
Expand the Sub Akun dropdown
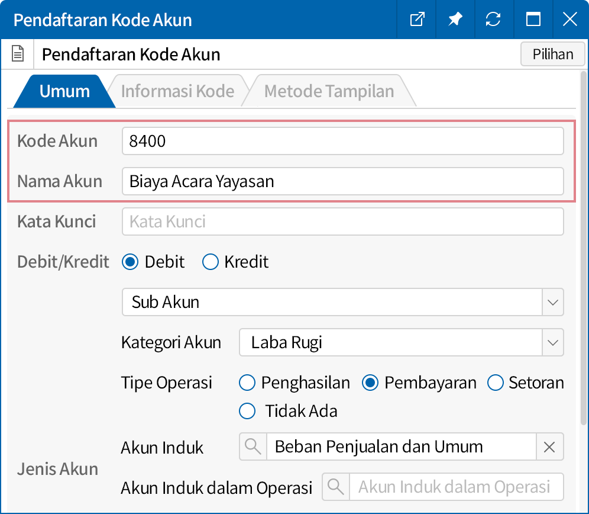[552, 302]
